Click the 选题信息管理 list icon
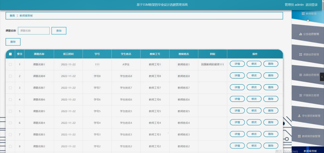 (x=300, y=75)
